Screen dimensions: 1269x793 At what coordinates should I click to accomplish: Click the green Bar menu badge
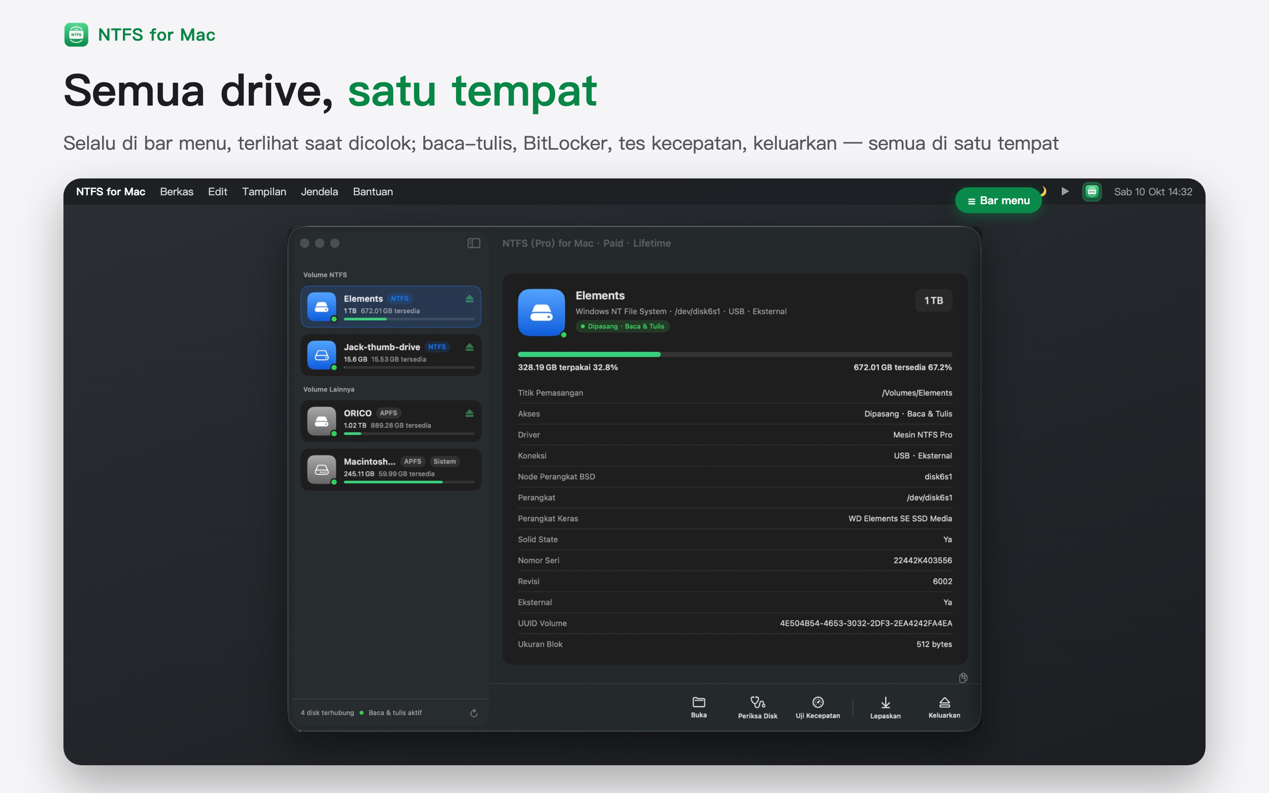[998, 200]
